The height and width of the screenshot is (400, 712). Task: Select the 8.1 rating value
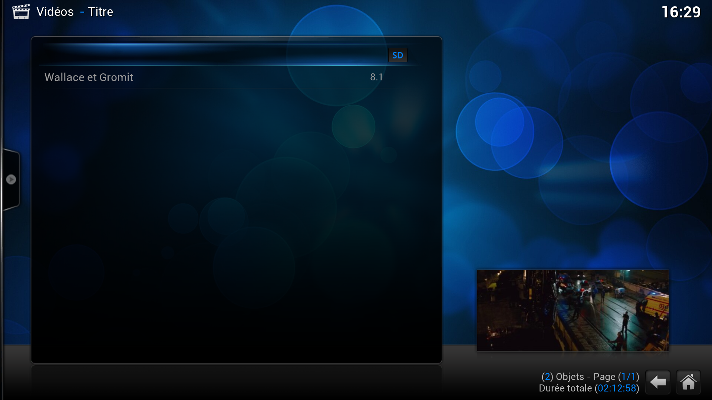[376, 77]
